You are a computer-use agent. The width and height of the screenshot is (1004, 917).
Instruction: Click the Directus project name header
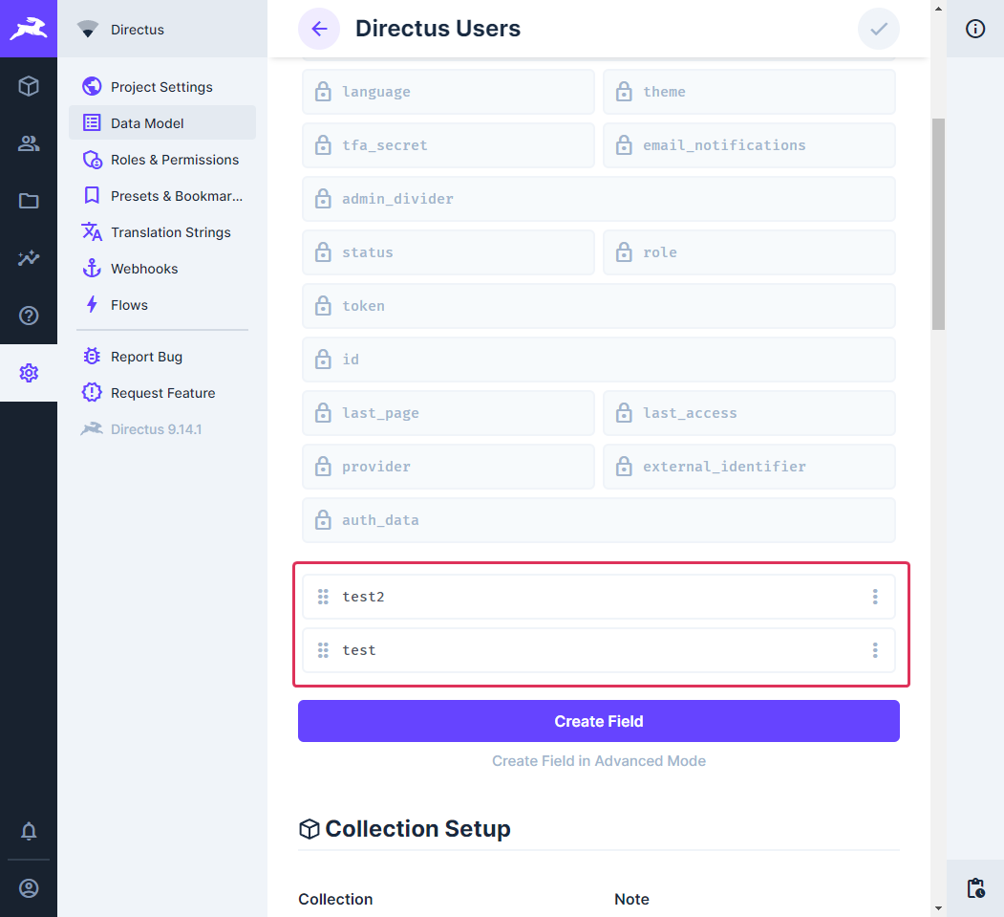click(137, 30)
